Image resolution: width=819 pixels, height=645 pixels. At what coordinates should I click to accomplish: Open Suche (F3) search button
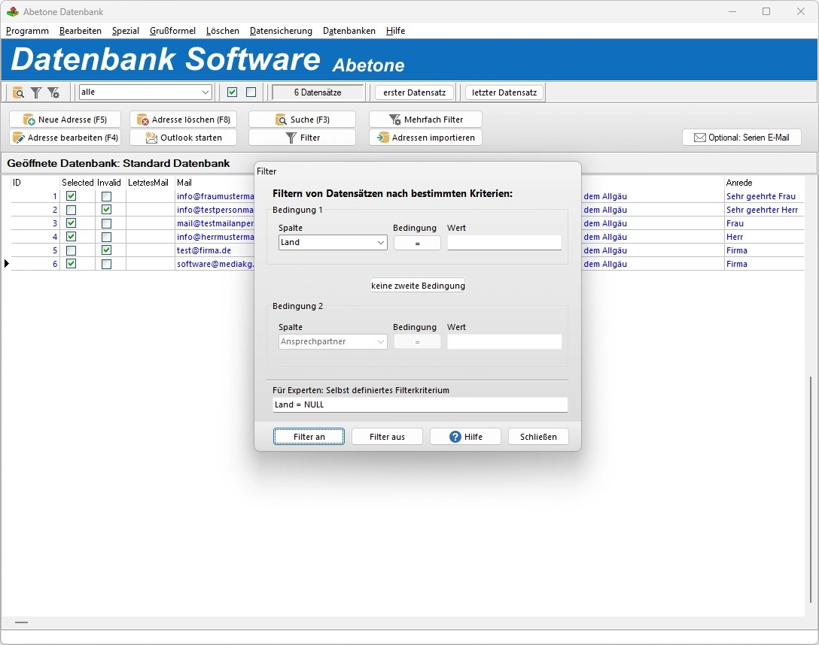(302, 120)
